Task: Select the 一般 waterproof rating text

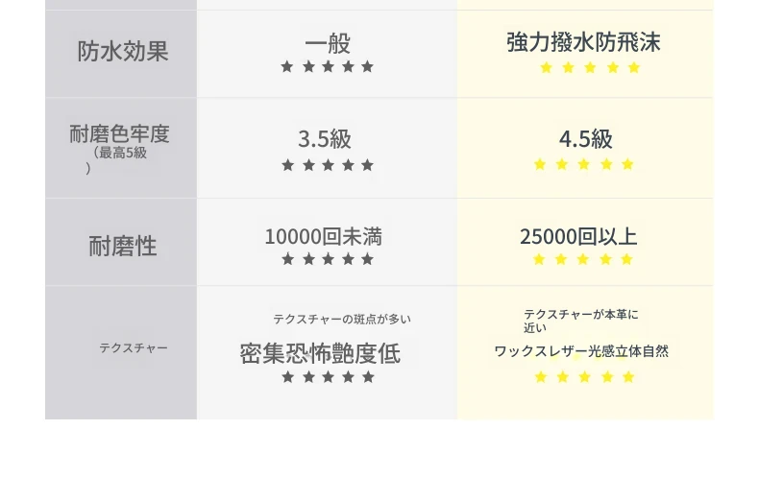Action: pyautogui.click(x=328, y=43)
